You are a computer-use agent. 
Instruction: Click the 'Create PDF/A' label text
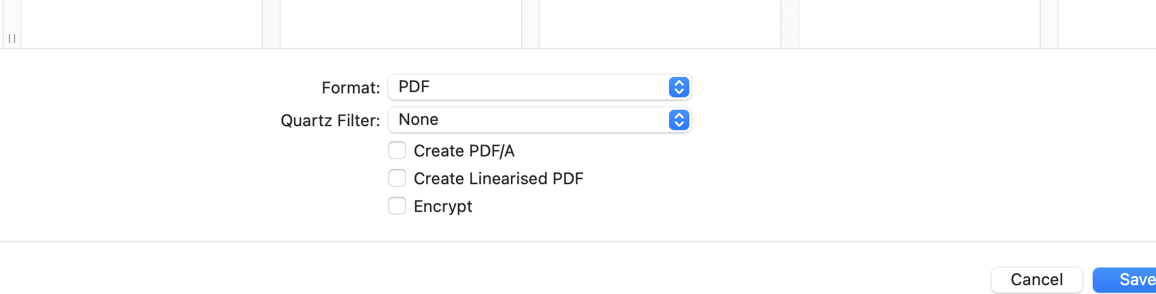464,151
